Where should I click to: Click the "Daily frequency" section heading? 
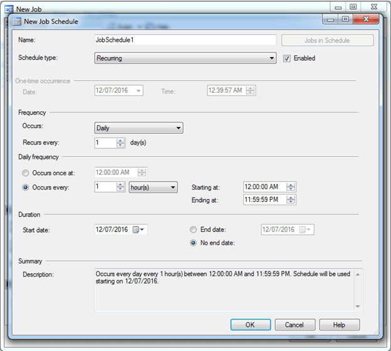[38, 157]
